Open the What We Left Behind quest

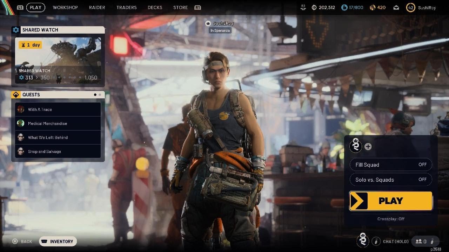point(58,137)
